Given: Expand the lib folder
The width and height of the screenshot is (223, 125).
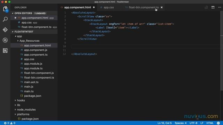Looking at the screenshot, I should coord(15,105).
